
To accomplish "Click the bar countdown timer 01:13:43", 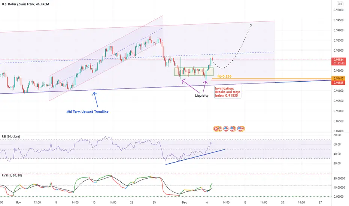I will point(338,63).
